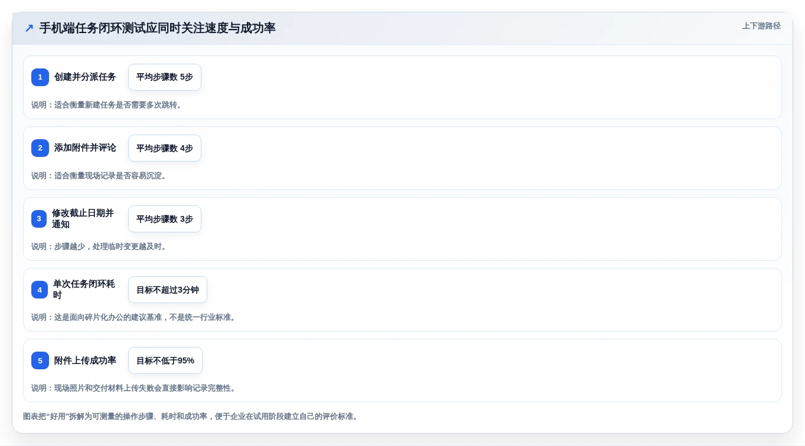Click the 平均步骤数 3步 chip
Screen dimensions: 805x446
[165, 219]
